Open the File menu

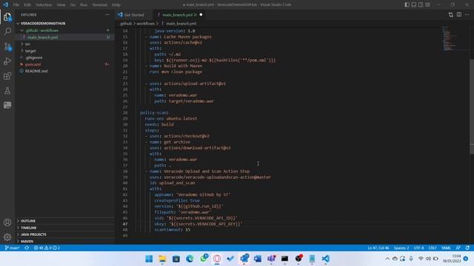point(16,5)
